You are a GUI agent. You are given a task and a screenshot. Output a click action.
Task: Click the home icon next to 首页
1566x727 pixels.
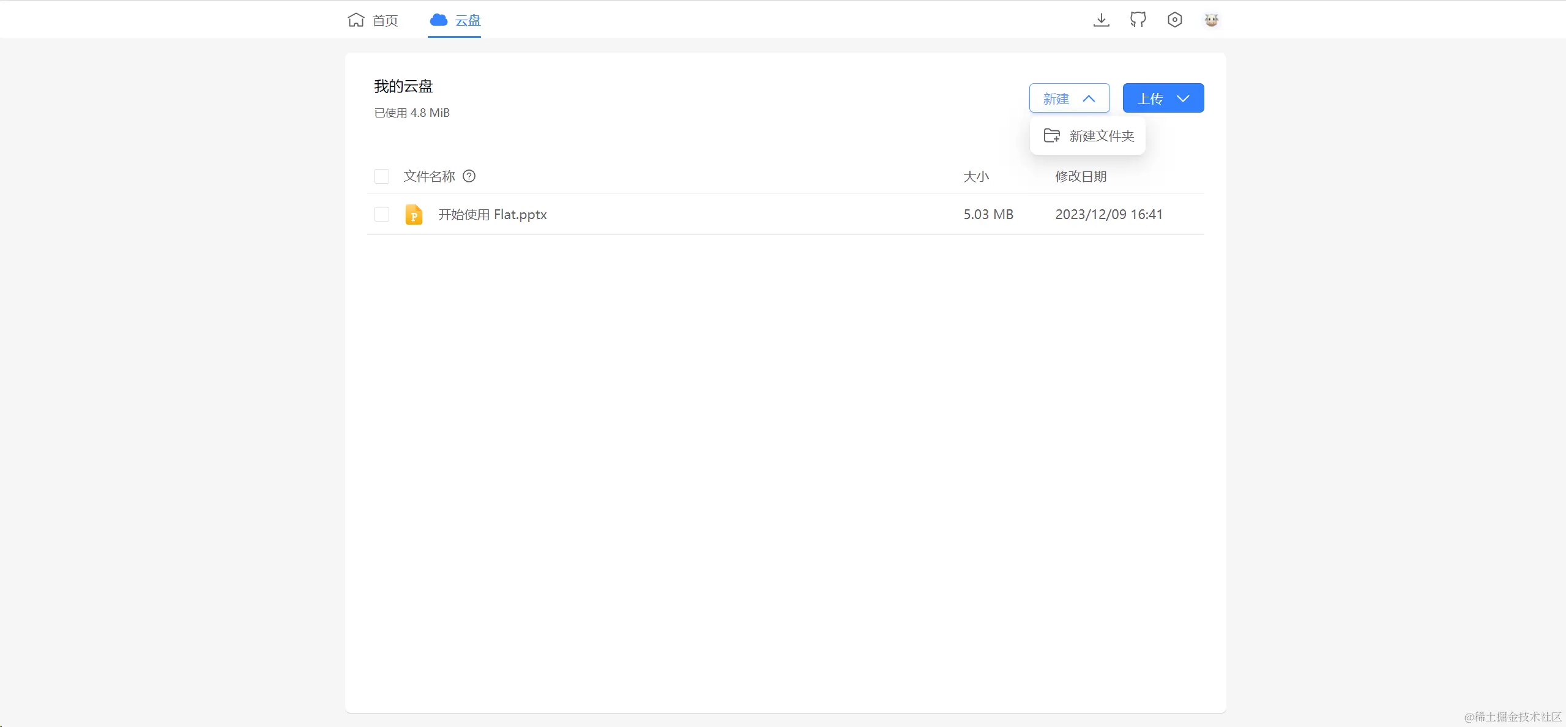pyautogui.click(x=356, y=20)
